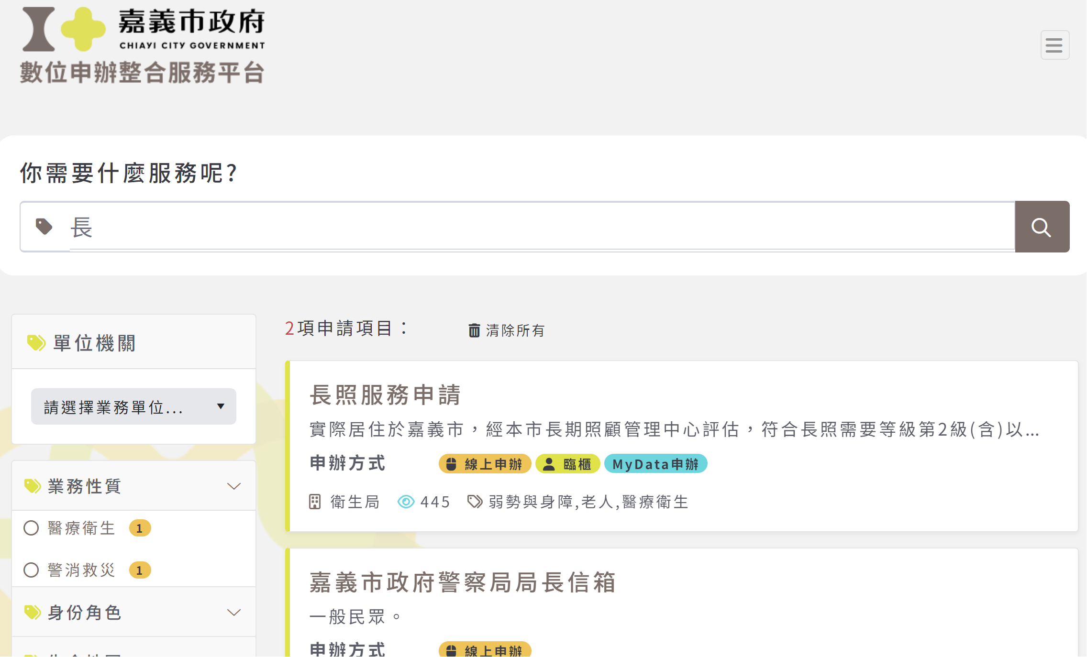The width and height of the screenshot is (1087, 657).
Task: Open 嘉義市政府警察局局長信箱 link
Action: pyautogui.click(x=462, y=582)
